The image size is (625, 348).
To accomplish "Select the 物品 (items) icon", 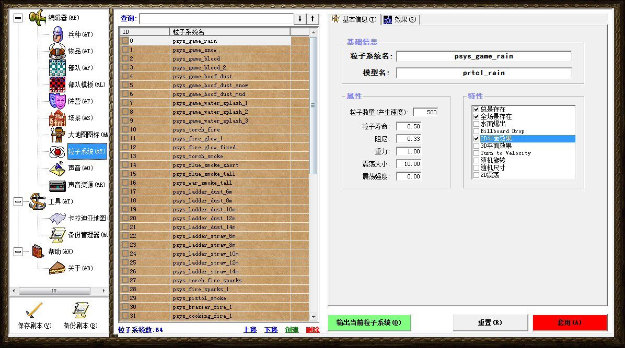I will 57,51.
